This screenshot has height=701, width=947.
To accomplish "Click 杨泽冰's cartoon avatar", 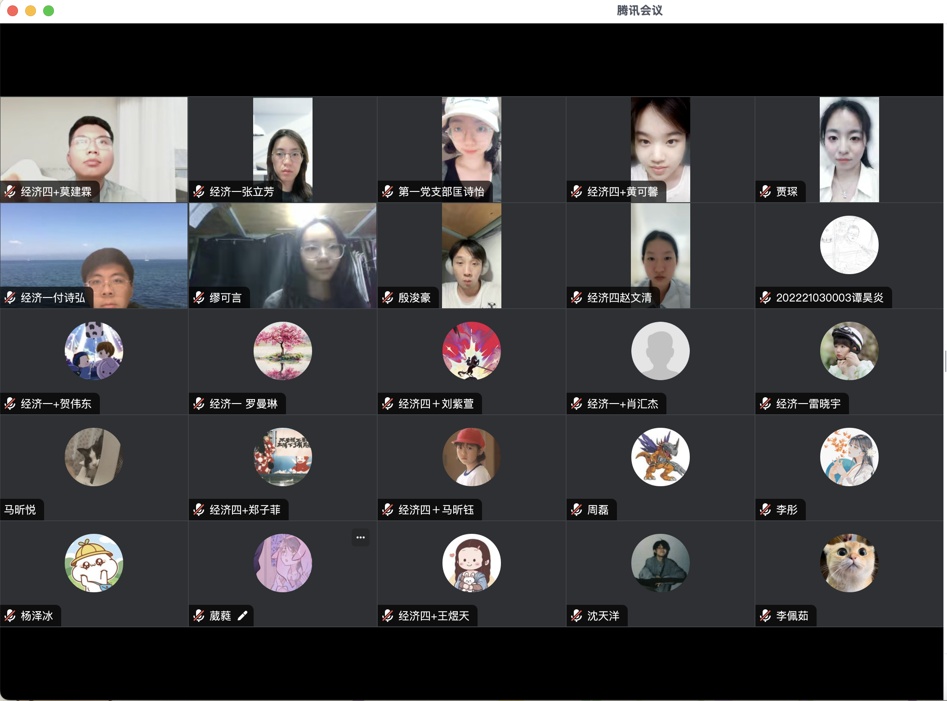I will [x=94, y=563].
